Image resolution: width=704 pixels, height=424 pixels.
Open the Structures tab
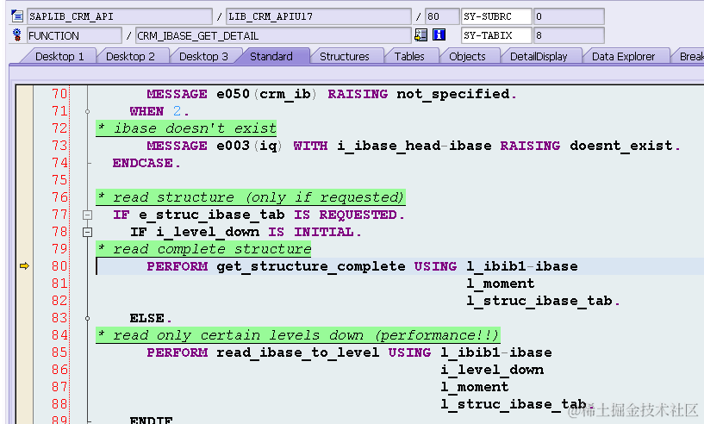point(345,56)
